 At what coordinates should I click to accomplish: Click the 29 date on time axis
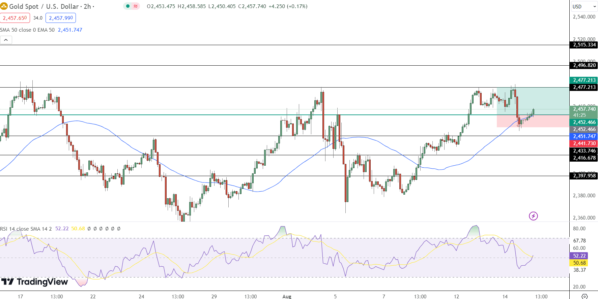pyautogui.click(x=214, y=296)
